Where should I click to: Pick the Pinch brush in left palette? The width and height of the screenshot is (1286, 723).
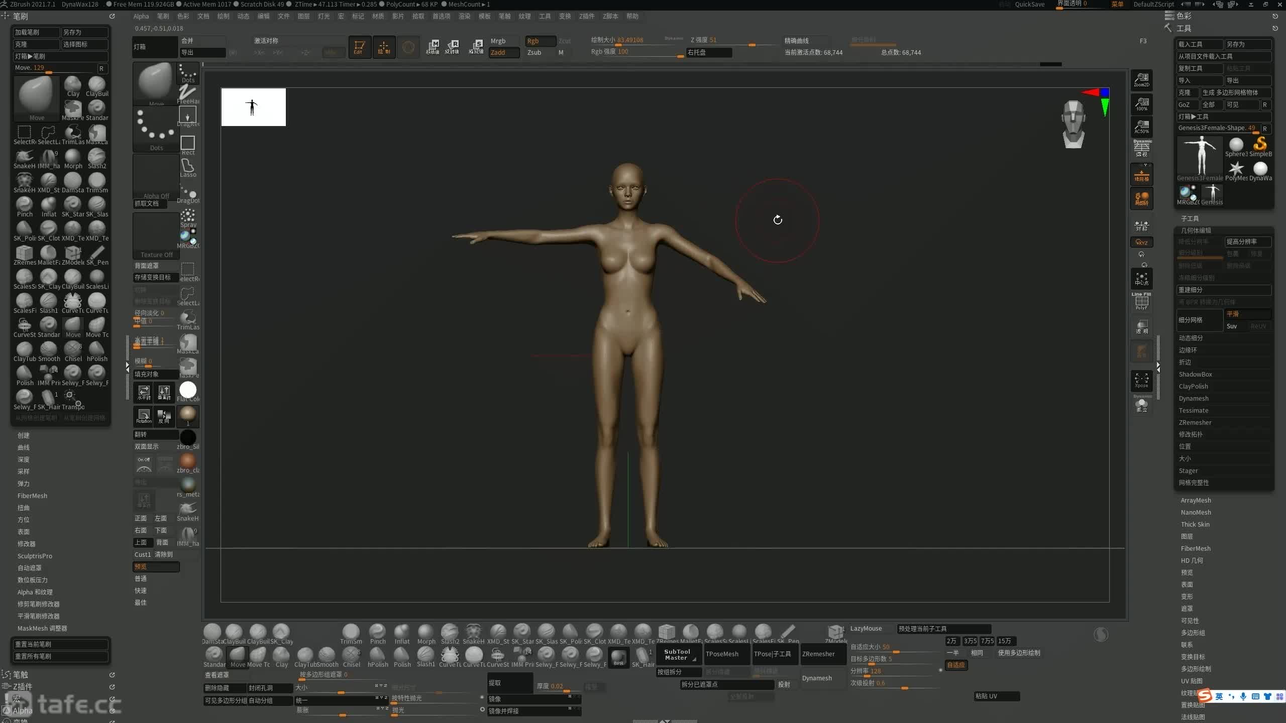coord(24,207)
